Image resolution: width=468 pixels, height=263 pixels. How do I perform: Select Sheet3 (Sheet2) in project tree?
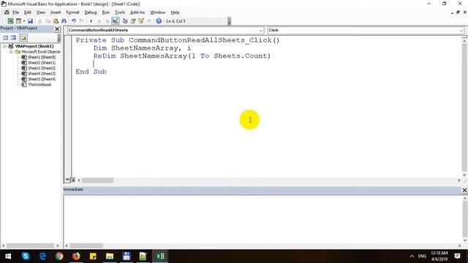coord(42,68)
